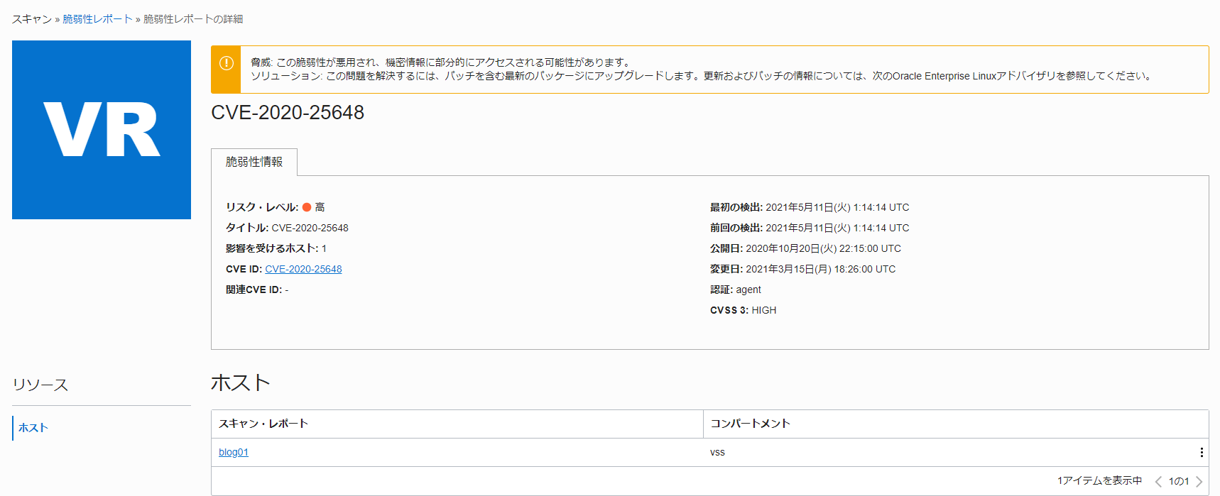Click the red high-risk level indicator dot

[x=307, y=207]
